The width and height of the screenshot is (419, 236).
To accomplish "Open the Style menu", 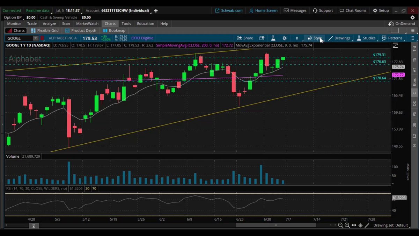I will click(314, 38).
